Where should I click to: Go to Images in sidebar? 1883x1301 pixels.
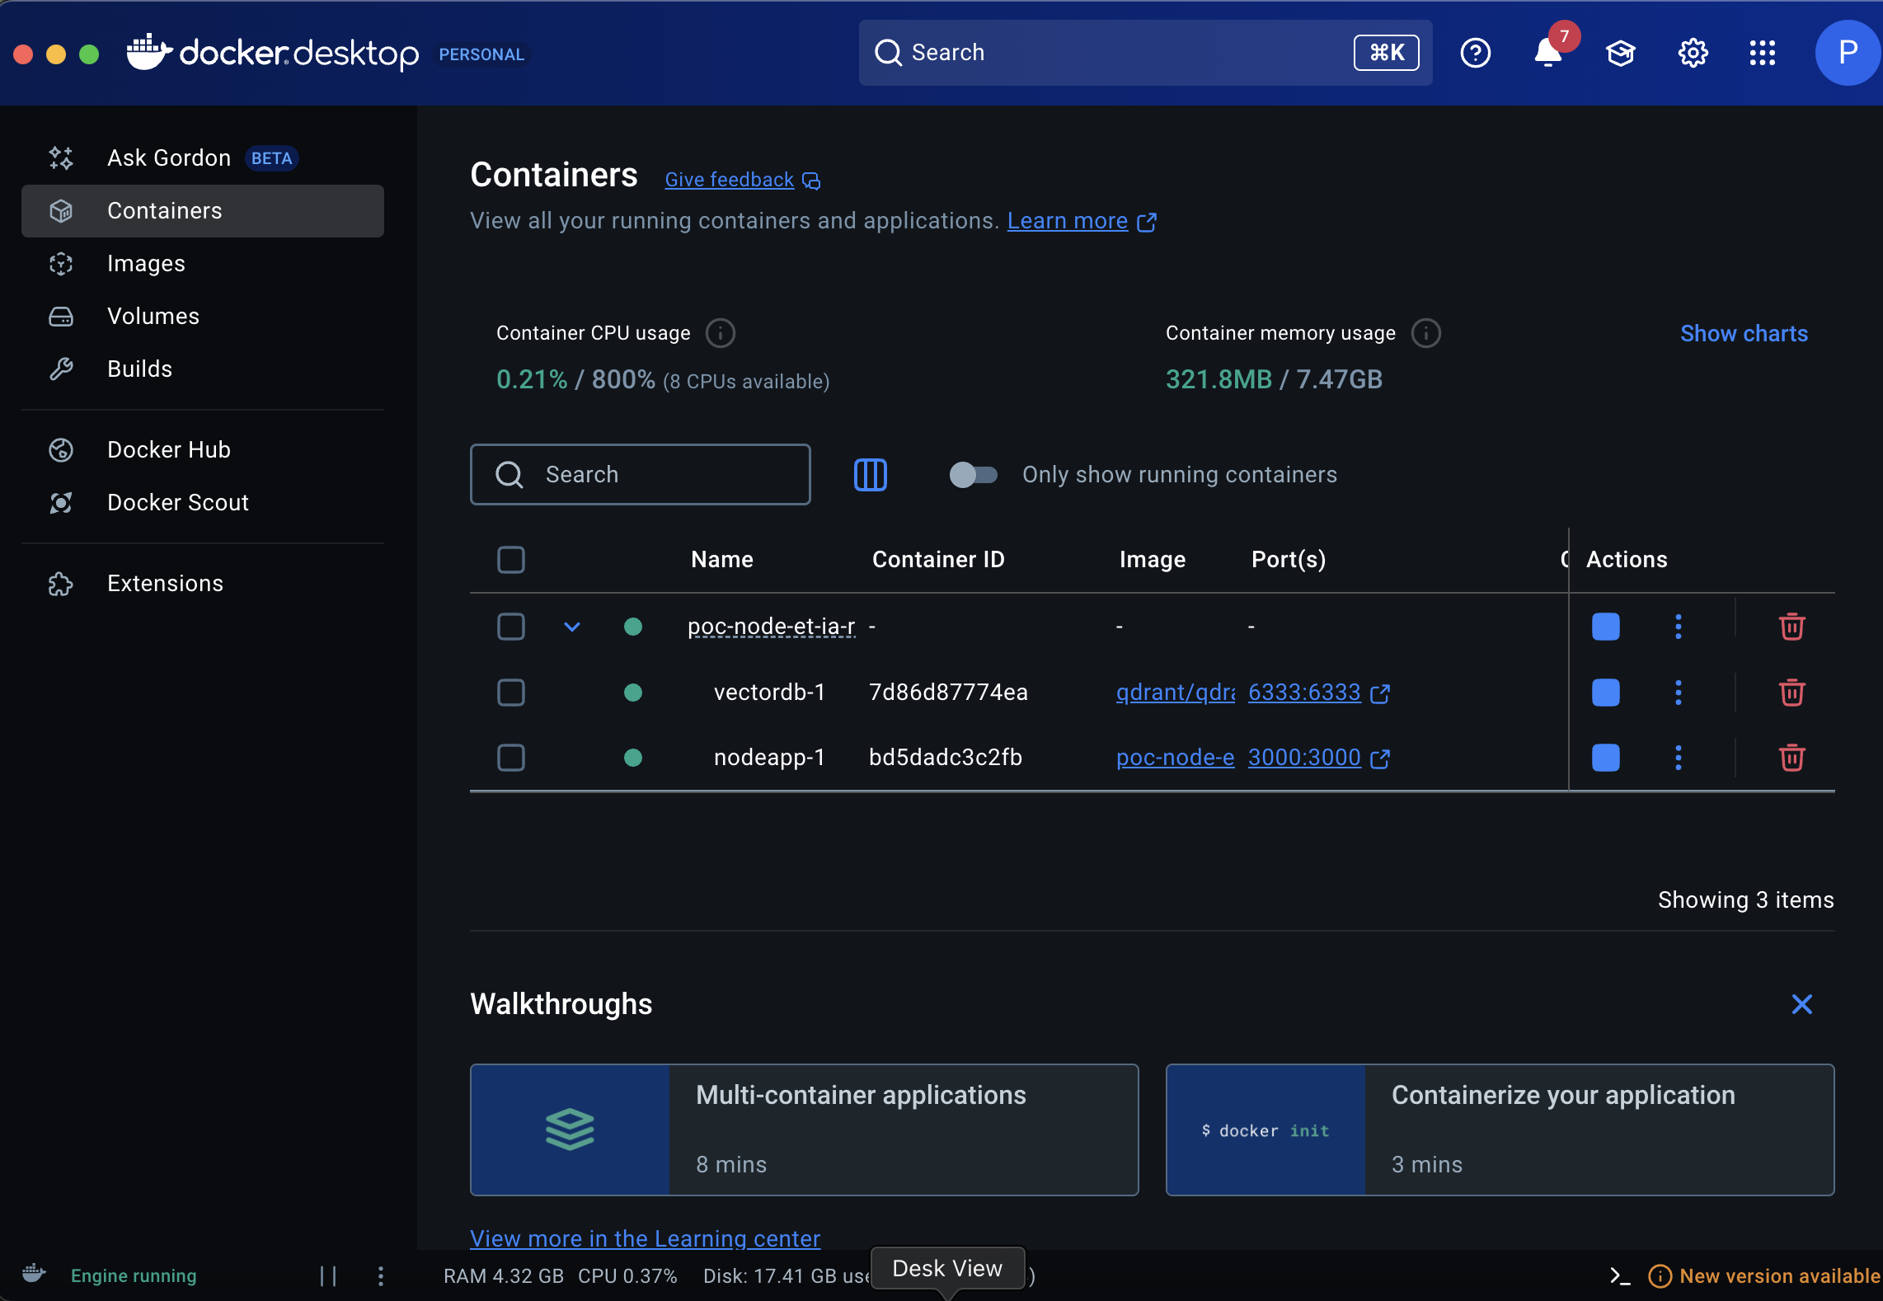tap(146, 264)
